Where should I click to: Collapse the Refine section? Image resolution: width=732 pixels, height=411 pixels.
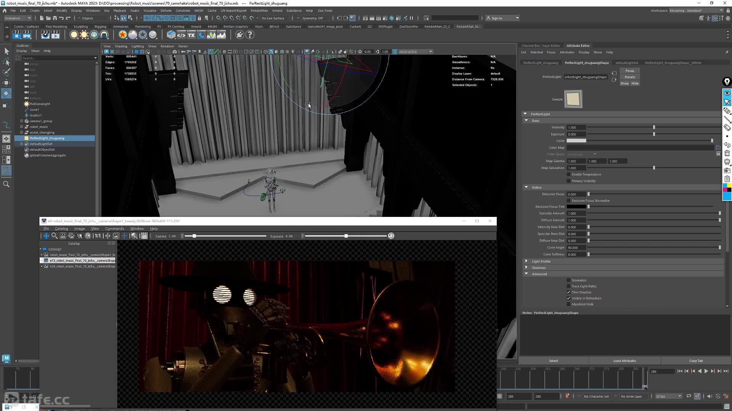click(527, 188)
